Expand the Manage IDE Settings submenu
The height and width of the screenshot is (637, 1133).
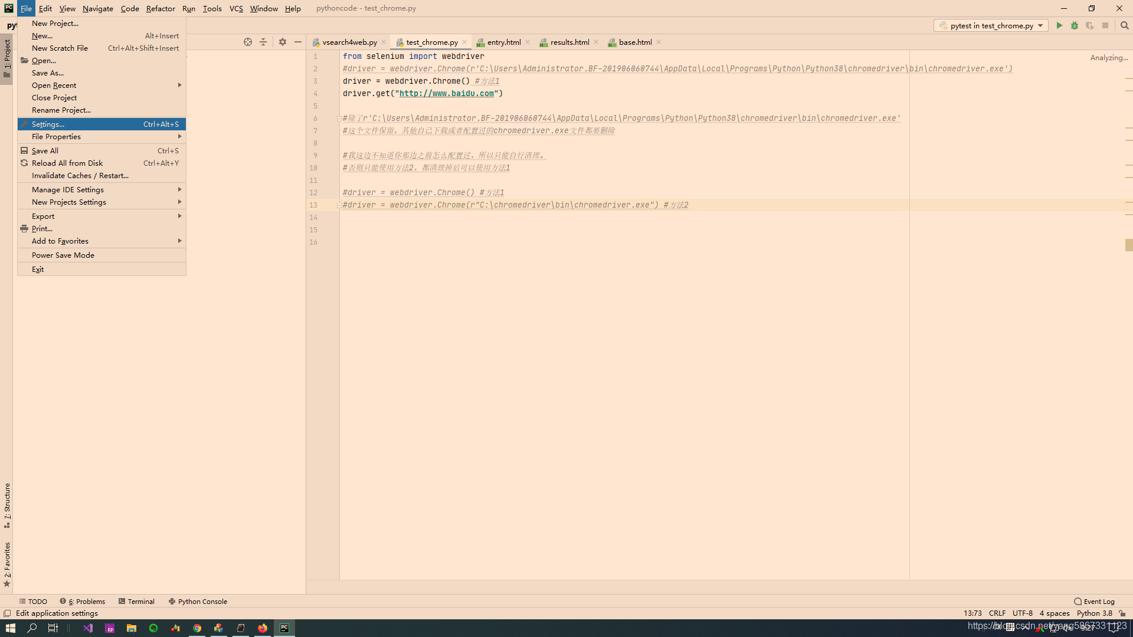click(x=101, y=190)
